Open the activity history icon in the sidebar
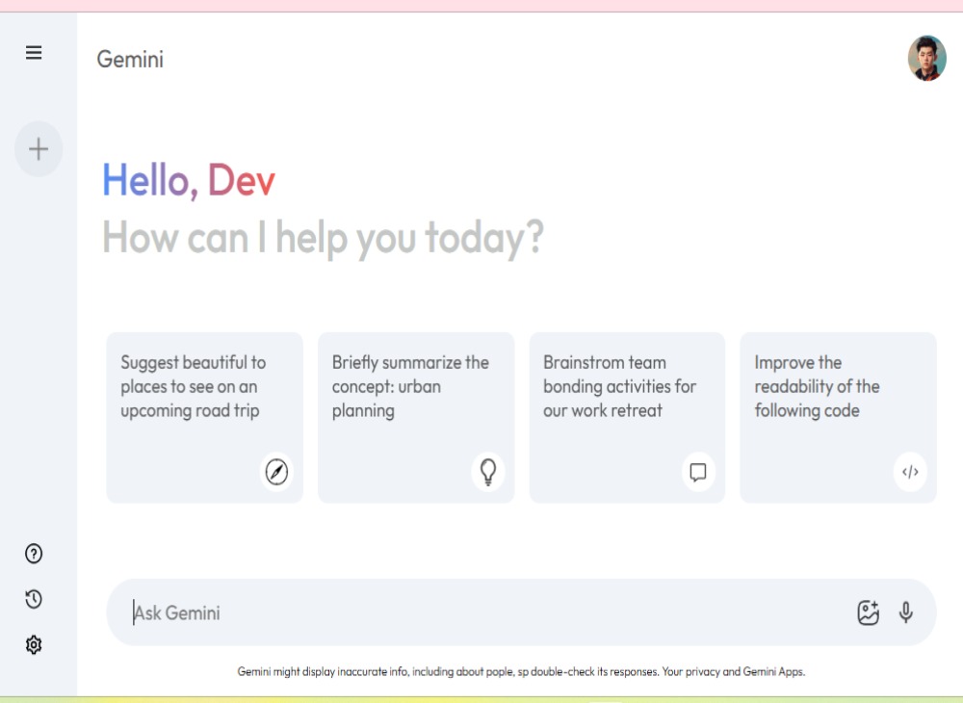The width and height of the screenshot is (963, 703). (34, 599)
